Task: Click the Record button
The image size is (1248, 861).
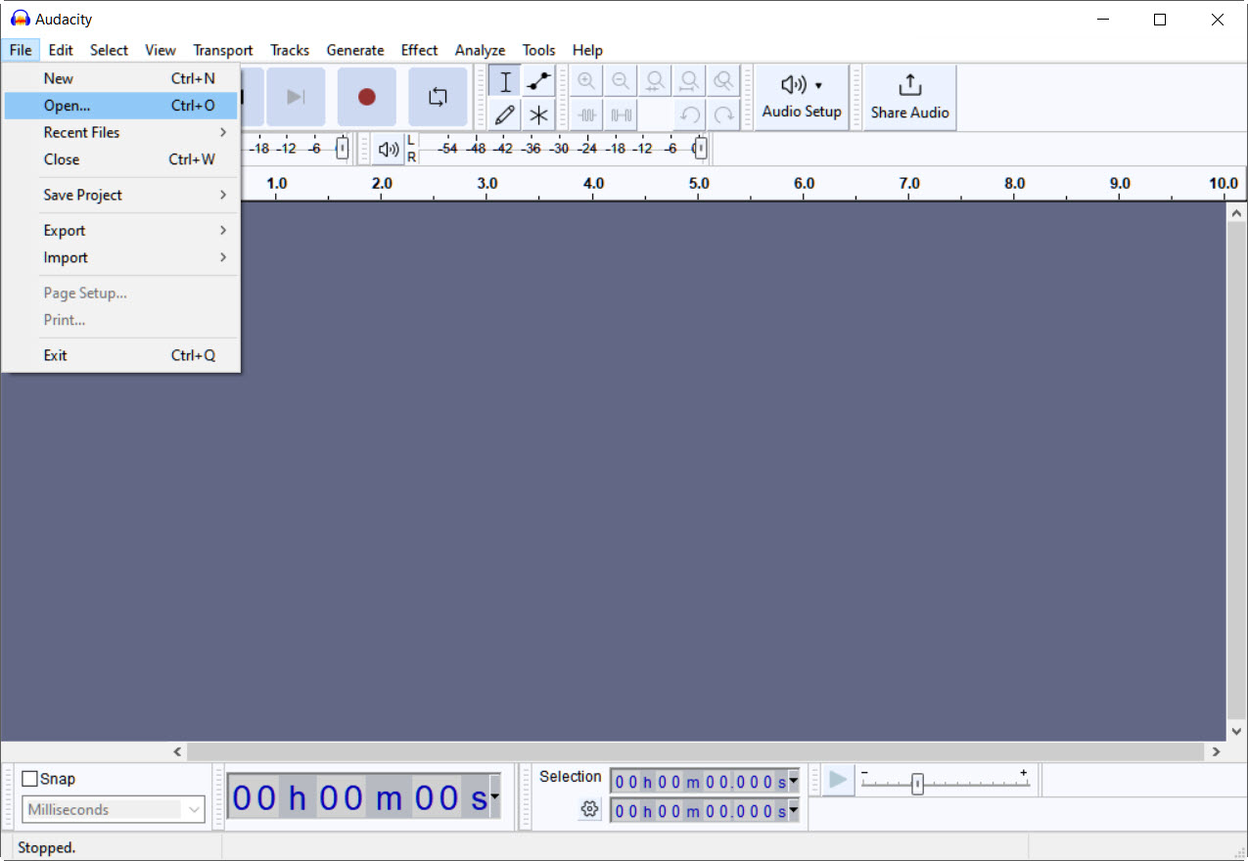Action: (x=367, y=97)
